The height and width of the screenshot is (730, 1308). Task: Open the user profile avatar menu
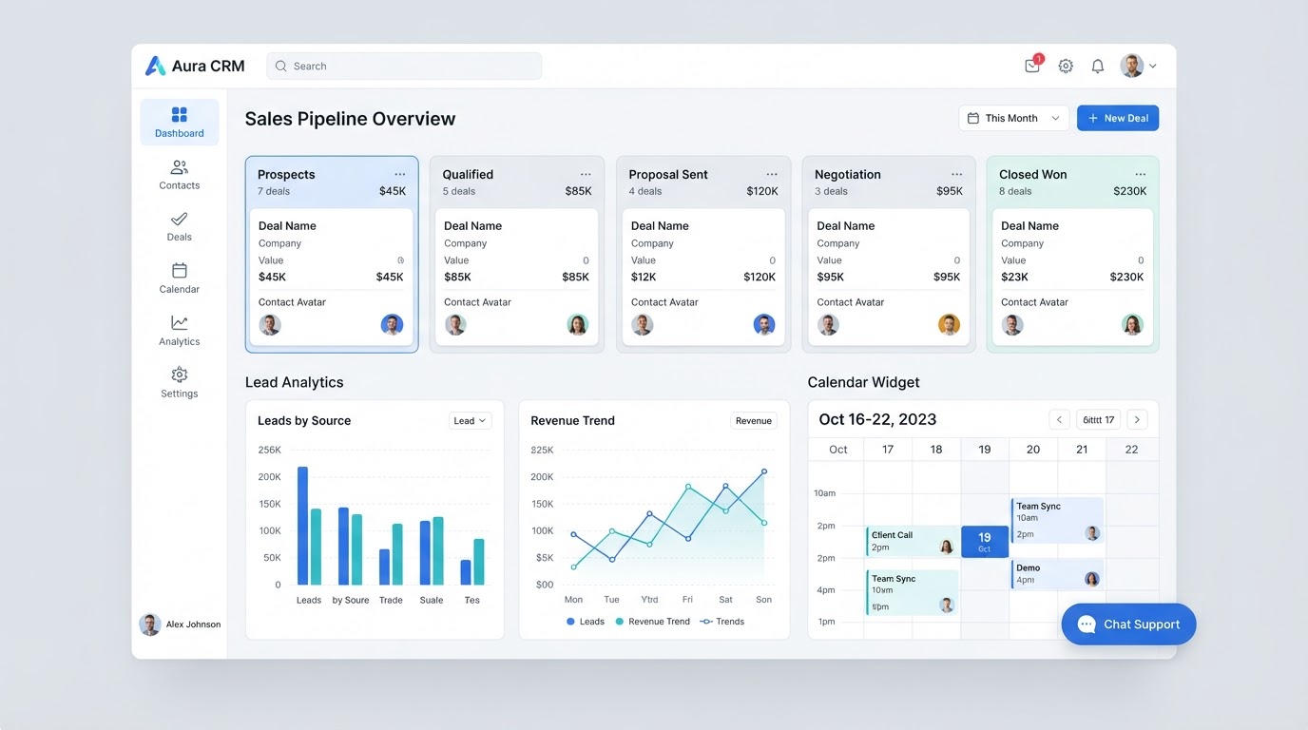1137,66
